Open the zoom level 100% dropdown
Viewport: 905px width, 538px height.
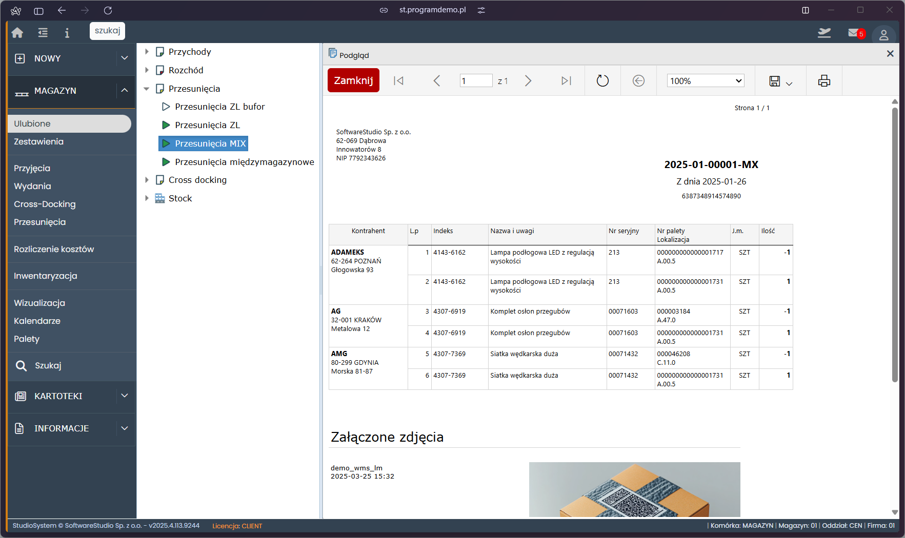click(706, 81)
